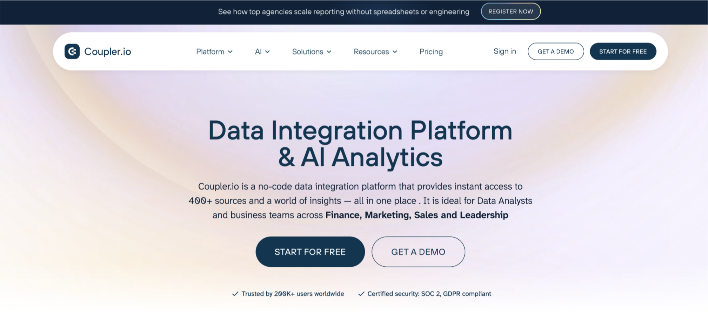The width and height of the screenshot is (708, 314).
Task: Click Get a Demo in navbar
Action: point(555,52)
